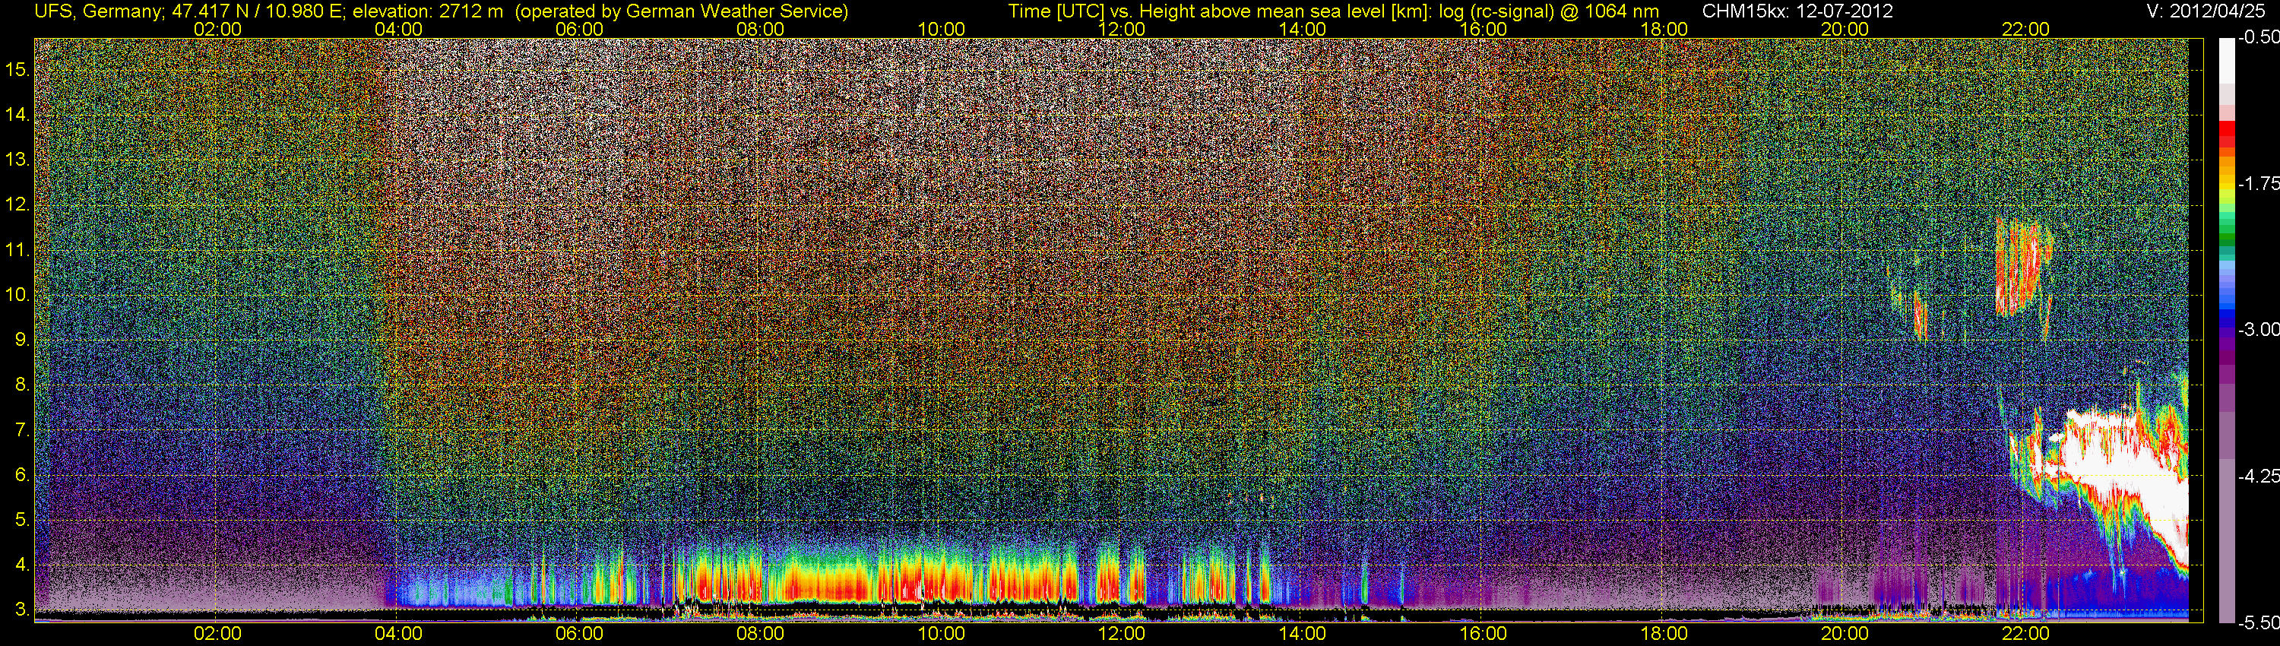Click the '9.' km height axis label
This screenshot has width=2280, height=646.
click(x=21, y=340)
